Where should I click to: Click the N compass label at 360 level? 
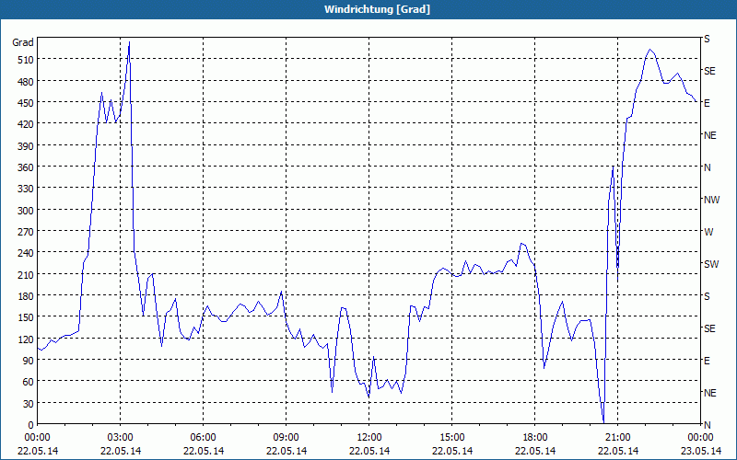pos(707,167)
